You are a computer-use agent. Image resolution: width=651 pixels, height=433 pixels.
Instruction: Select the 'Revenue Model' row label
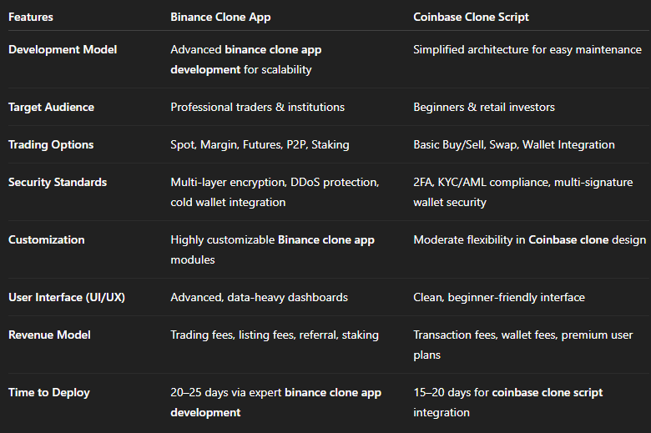click(49, 335)
